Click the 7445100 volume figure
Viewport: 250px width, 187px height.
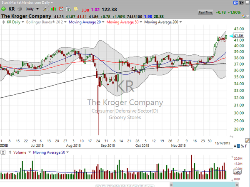point(135,17)
